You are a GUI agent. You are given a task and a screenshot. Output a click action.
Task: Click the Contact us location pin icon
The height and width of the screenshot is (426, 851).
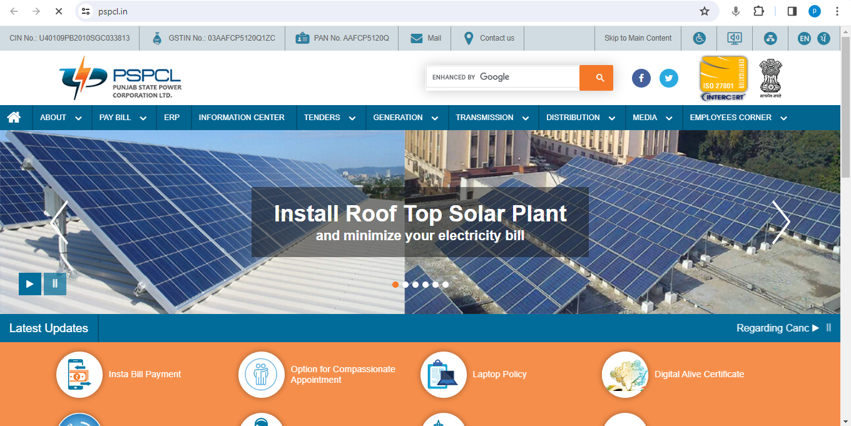point(469,38)
